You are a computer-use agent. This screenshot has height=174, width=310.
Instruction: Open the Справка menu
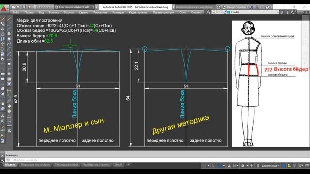pyautogui.click(x=196, y=12)
